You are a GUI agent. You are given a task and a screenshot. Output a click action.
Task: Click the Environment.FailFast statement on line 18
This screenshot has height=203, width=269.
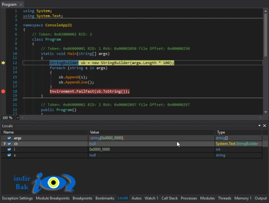click(x=90, y=91)
